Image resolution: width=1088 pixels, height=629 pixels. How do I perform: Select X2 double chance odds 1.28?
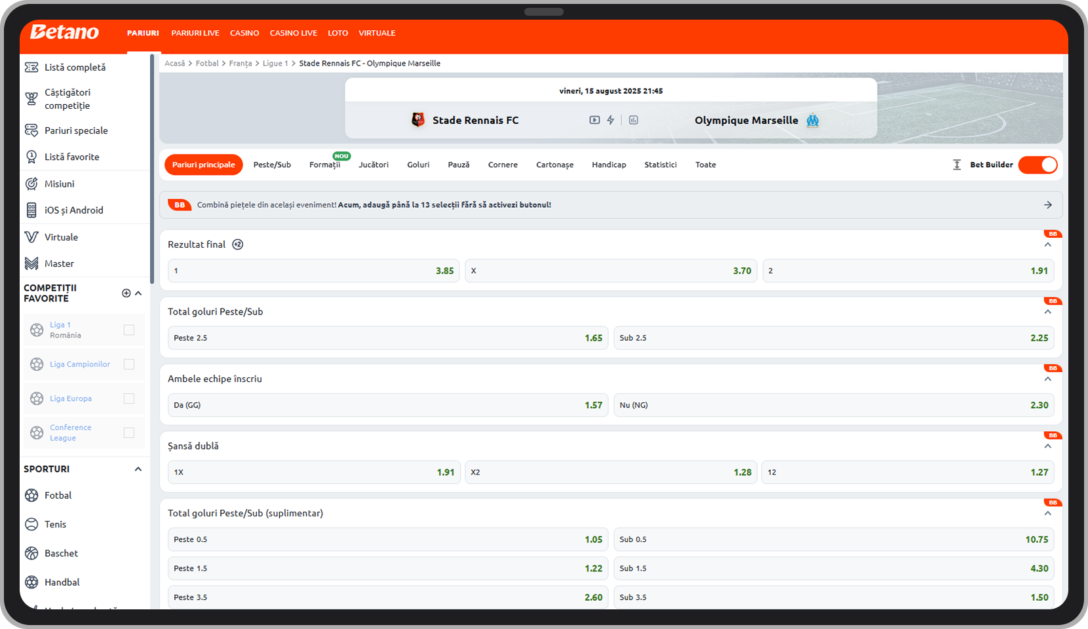611,472
